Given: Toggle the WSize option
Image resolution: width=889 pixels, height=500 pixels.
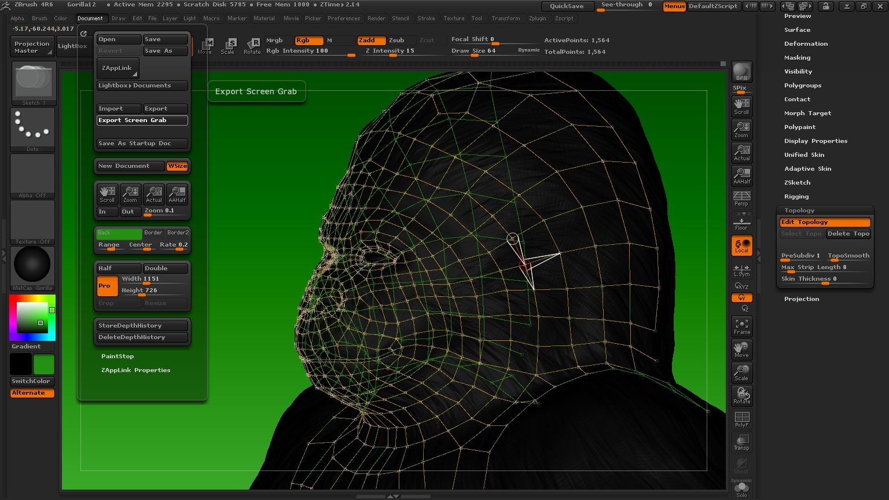Looking at the screenshot, I should (177, 166).
